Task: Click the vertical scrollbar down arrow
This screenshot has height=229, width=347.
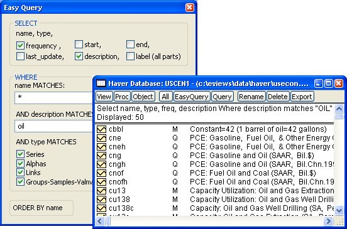Action: pos(339,210)
